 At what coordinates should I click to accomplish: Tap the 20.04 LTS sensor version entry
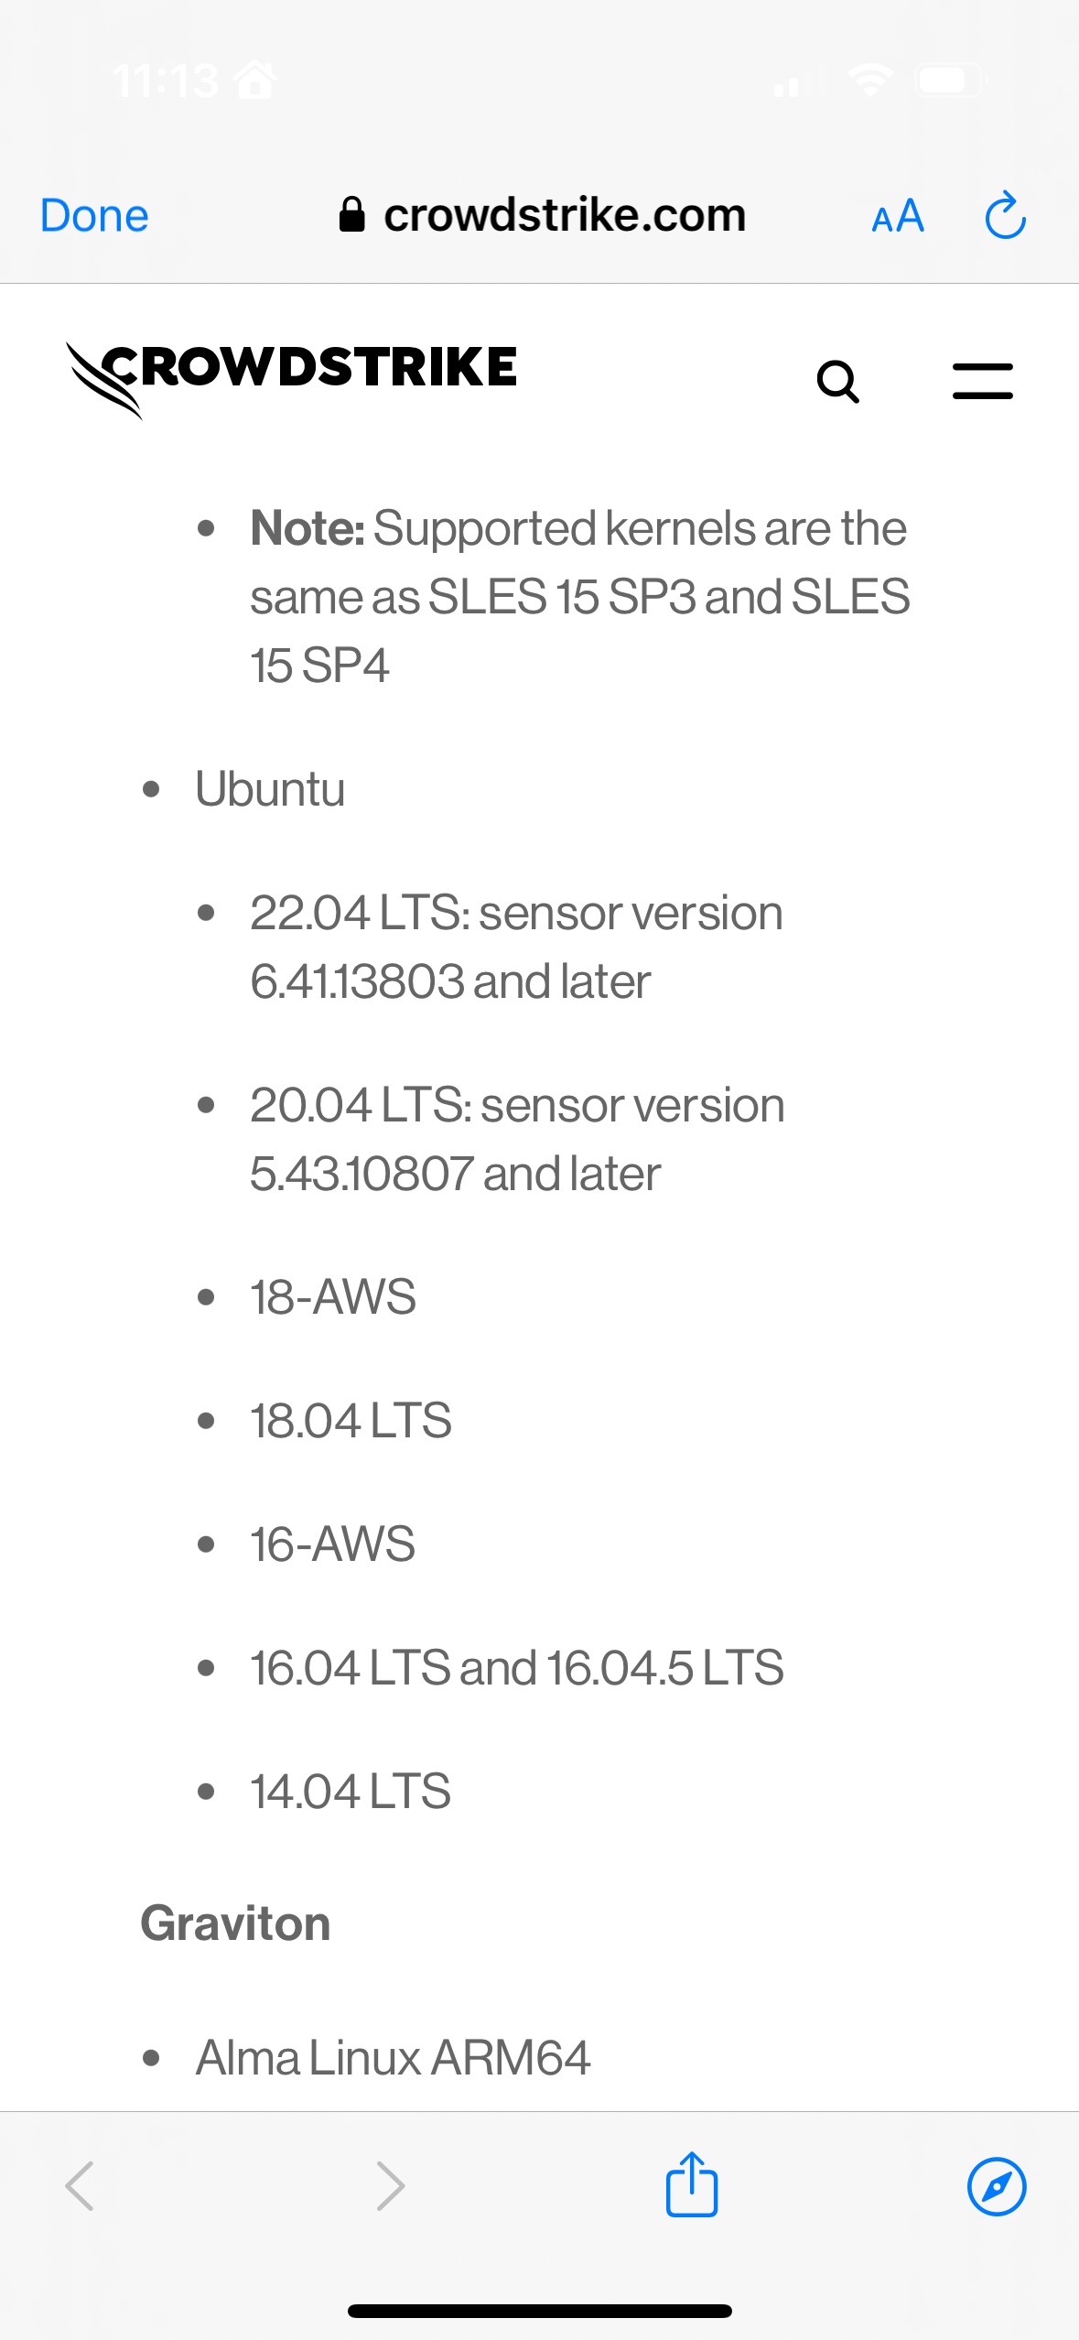pos(517,1139)
